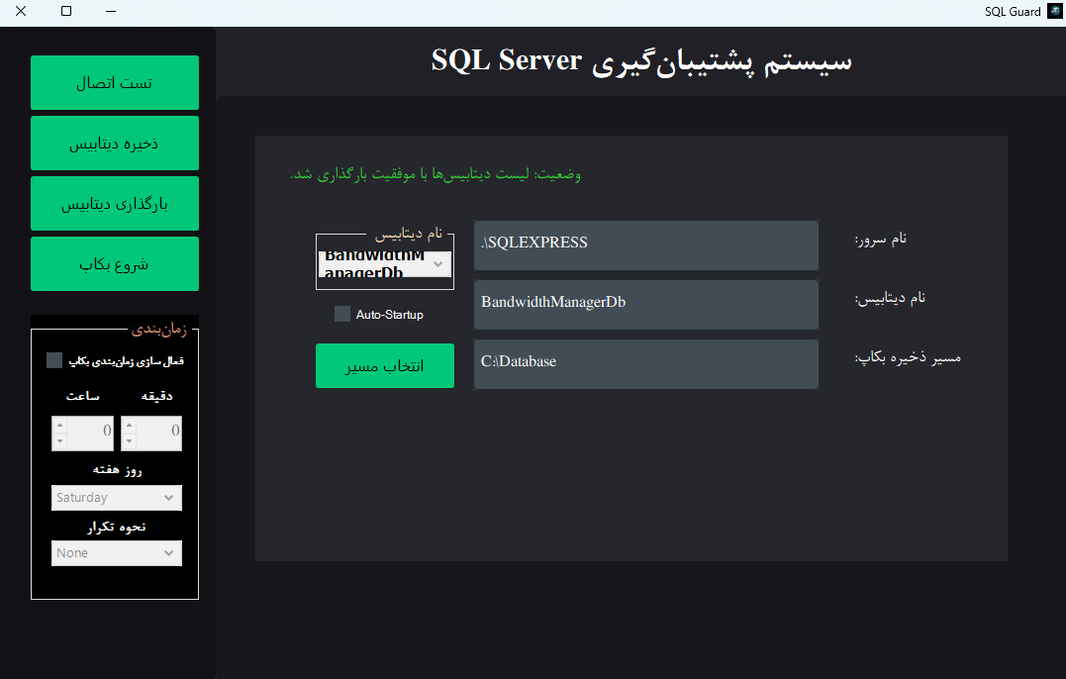The width and height of the screenshot is (1066, 679).
Task: Click the BandwidthManagerDb database name field
Action: point(646,305)
